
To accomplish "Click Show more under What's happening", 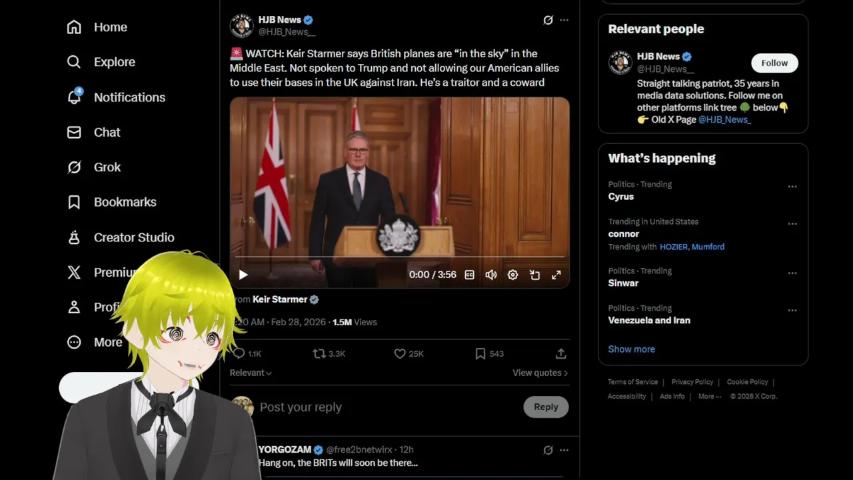I will (x=631, y=349).
